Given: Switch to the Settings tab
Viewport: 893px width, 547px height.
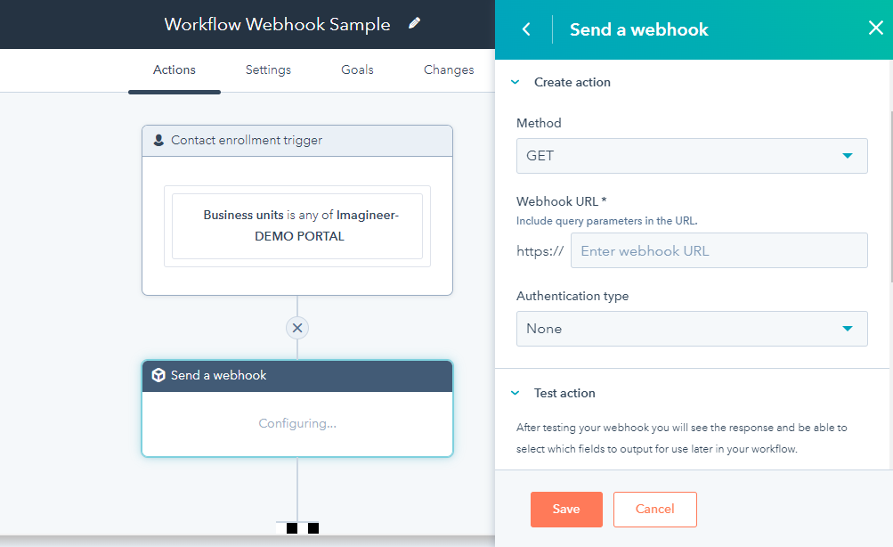Looking at the screenshot, I should tap(268, 69).
